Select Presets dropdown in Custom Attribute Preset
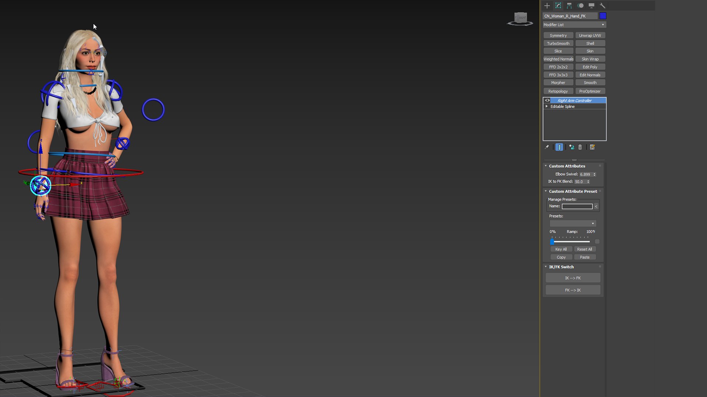 [573, 223]
